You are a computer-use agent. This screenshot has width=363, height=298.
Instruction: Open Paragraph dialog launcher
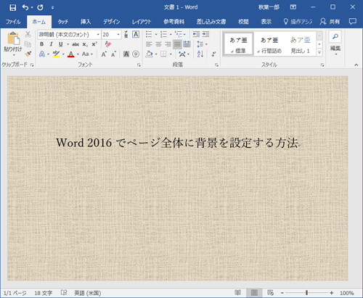click(x=216, y=65)
